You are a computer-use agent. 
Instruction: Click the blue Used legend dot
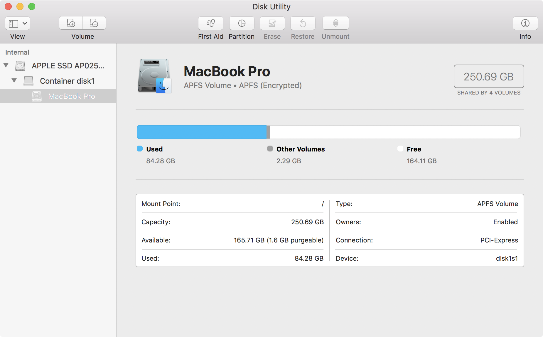point(140,149)
